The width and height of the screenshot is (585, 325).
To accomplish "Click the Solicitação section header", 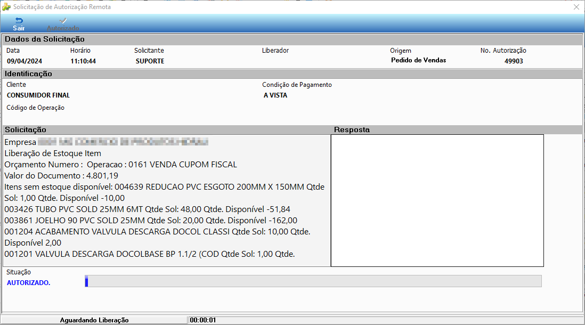I will point(26,130).
